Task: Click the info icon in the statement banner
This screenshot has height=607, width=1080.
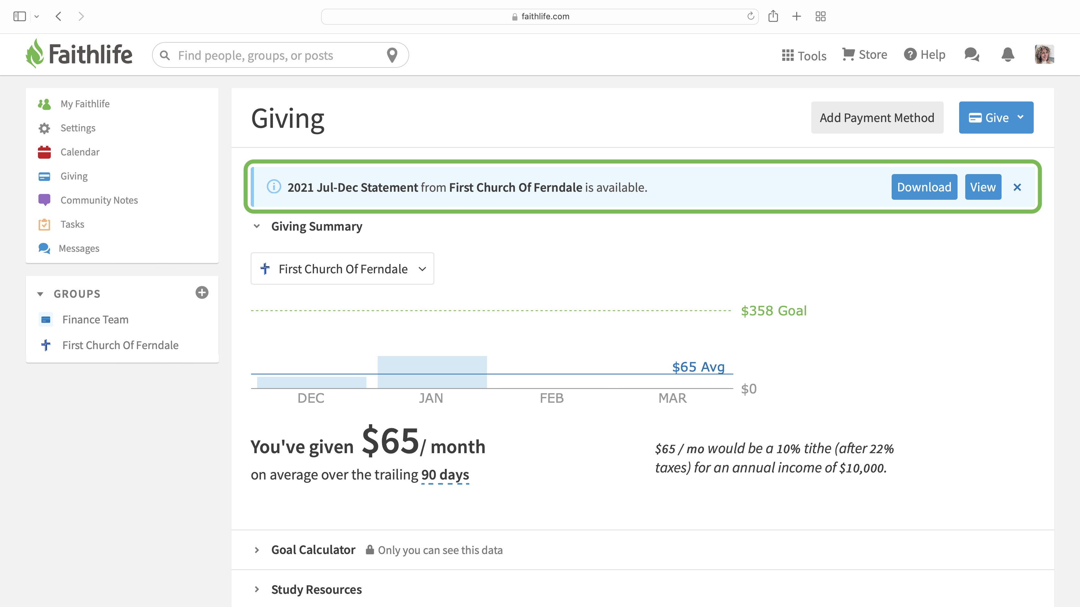Action: (x=274, y=187)
